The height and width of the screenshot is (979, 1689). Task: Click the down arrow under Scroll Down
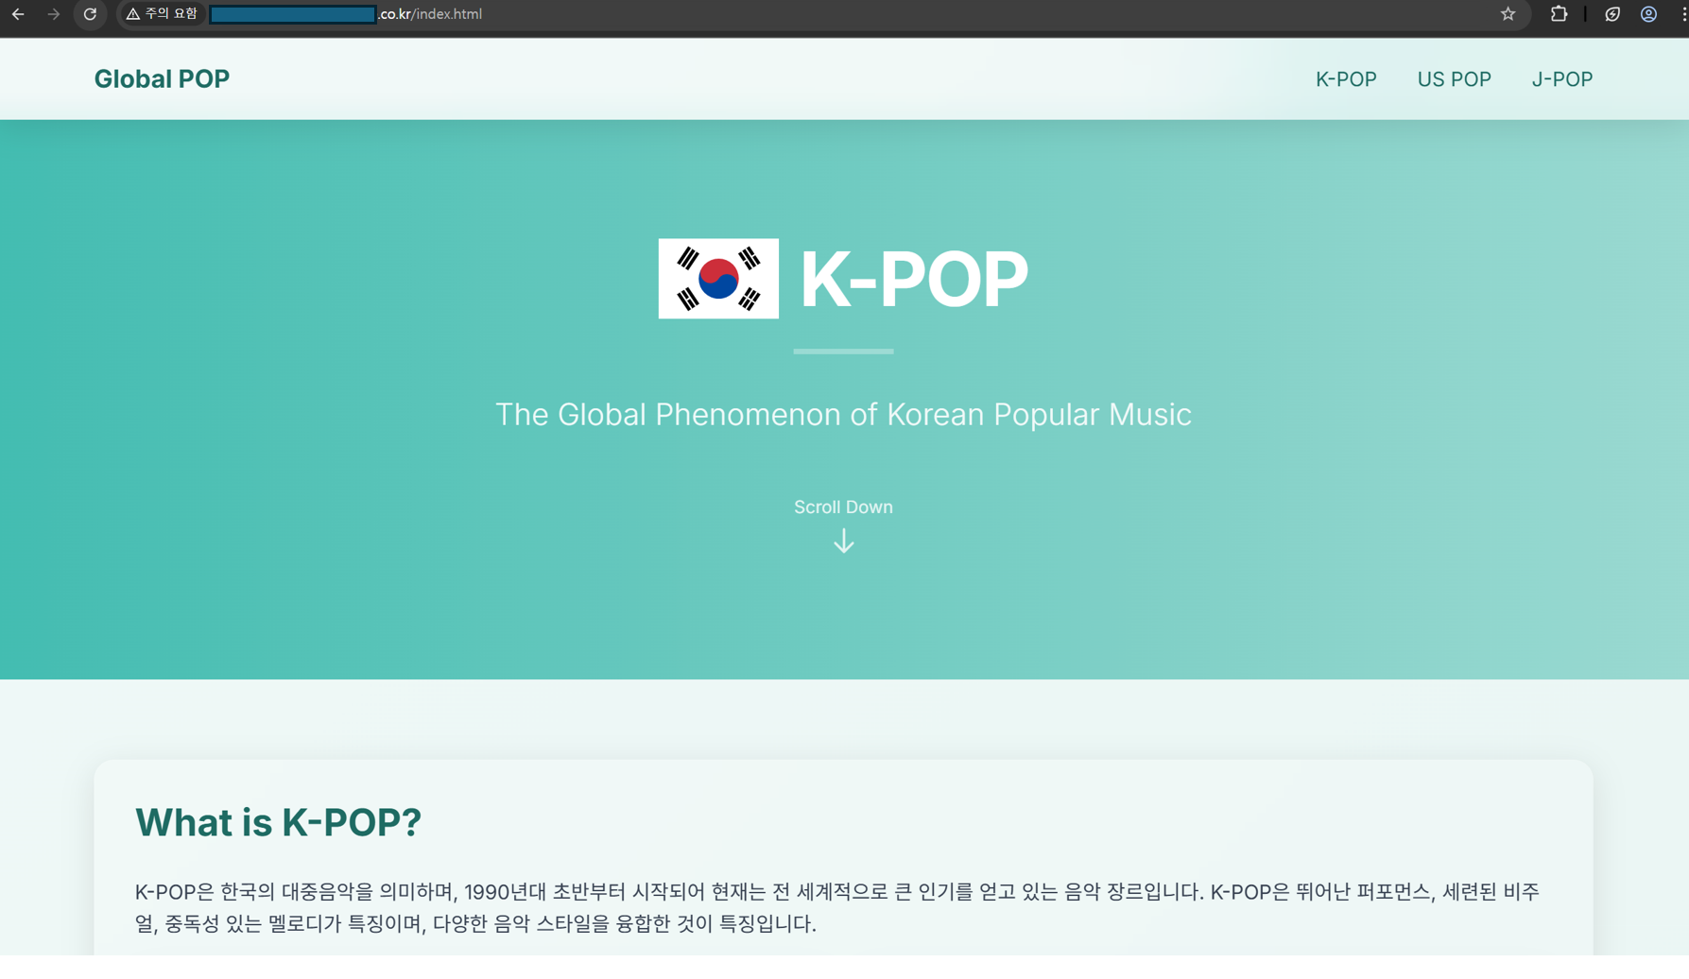(844, 541)
